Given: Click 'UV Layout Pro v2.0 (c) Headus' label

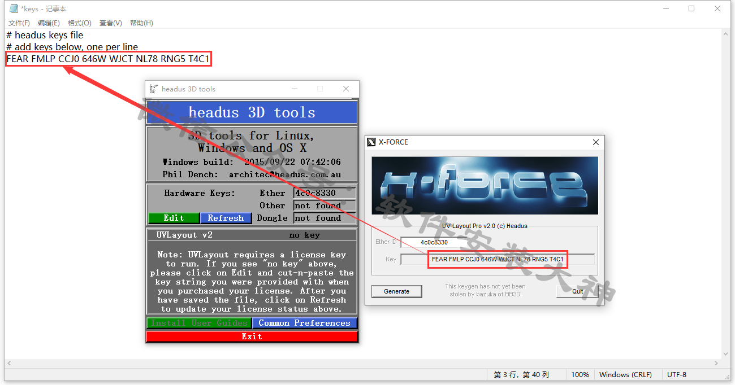Looking at the screenshot, I should [x=485, y=226].
